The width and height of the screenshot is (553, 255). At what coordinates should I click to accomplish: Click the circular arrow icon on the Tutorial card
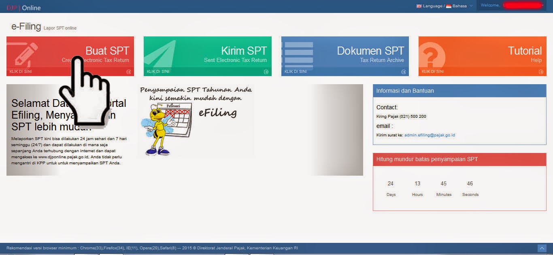pyautogui.click(x=540, y=72)
